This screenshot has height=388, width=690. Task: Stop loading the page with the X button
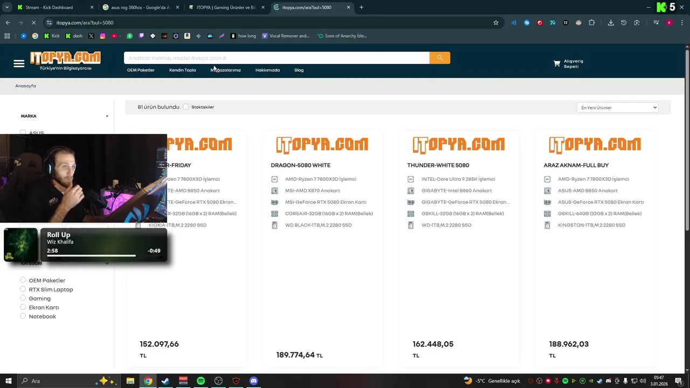coord(33,23)
